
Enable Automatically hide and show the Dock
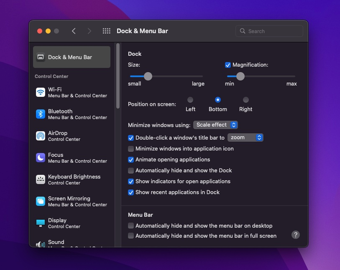pos(131,171)
